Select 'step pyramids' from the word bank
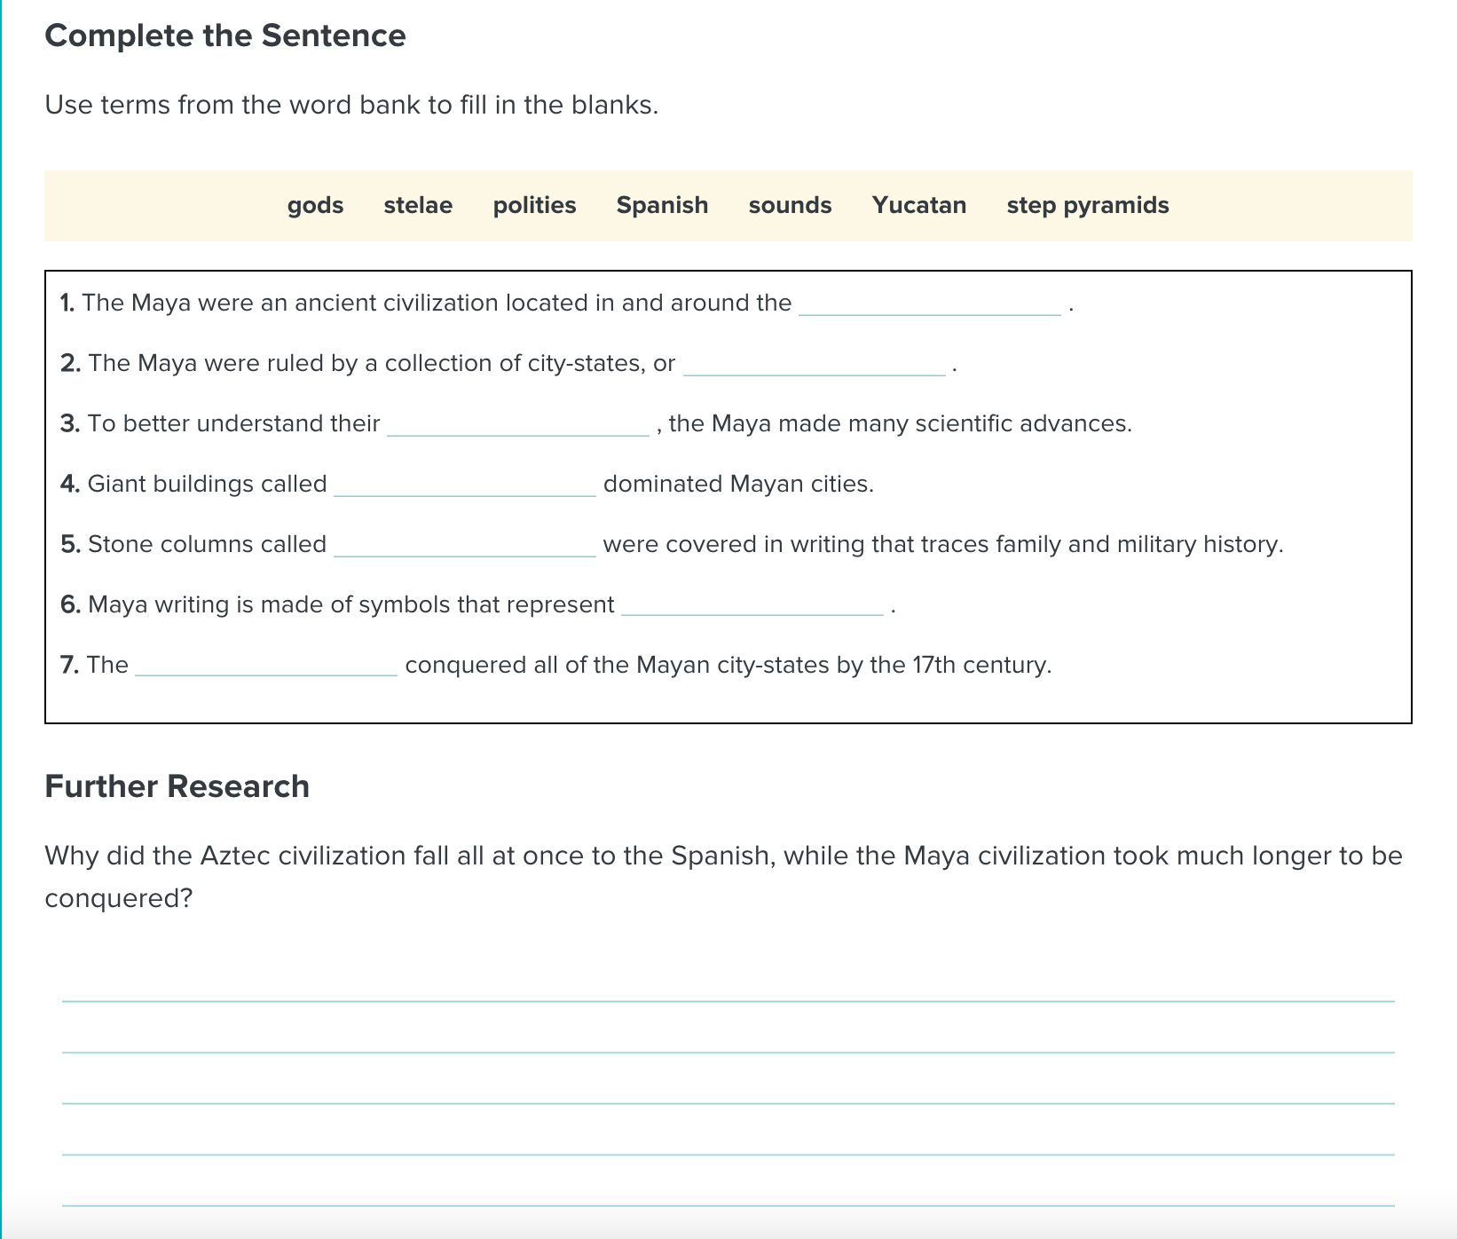1457x1239 pixels. click(x=1087, y=205)
